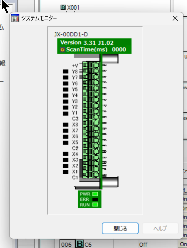The height and width of the screenshot is (248, 187).
Task: Click the X4 input indicator square
Action: click(65, 154)
